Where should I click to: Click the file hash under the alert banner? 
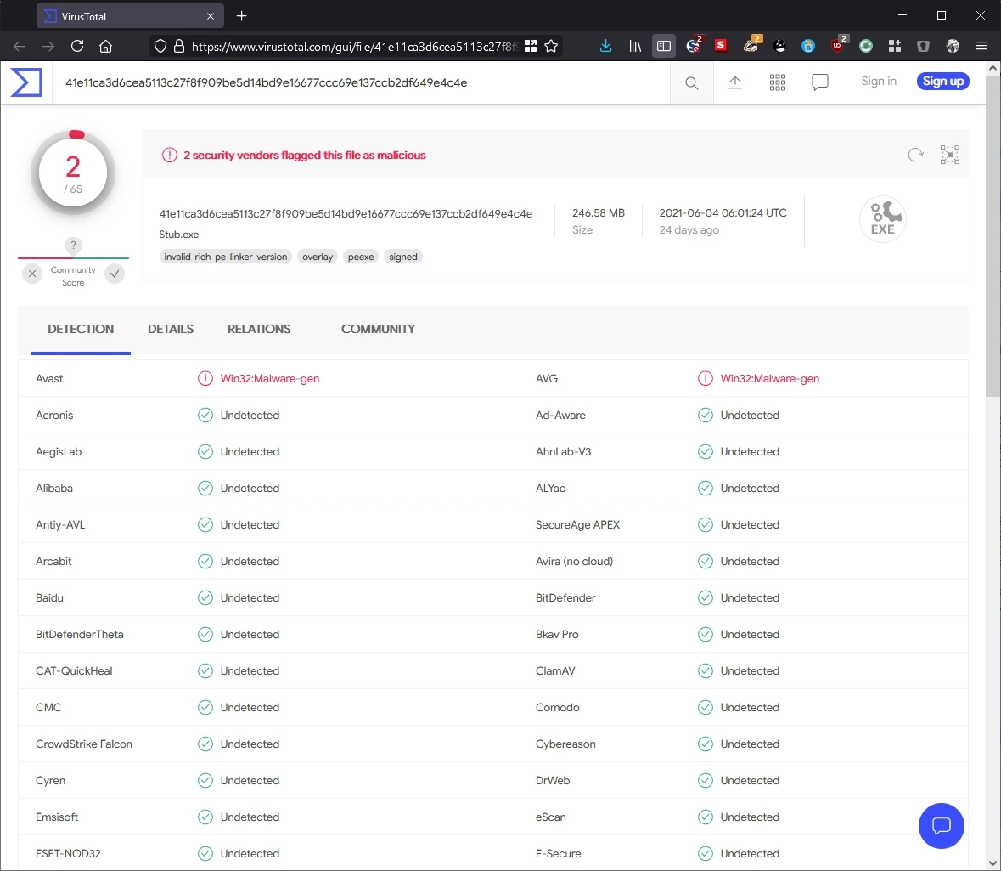pos(346,213)
